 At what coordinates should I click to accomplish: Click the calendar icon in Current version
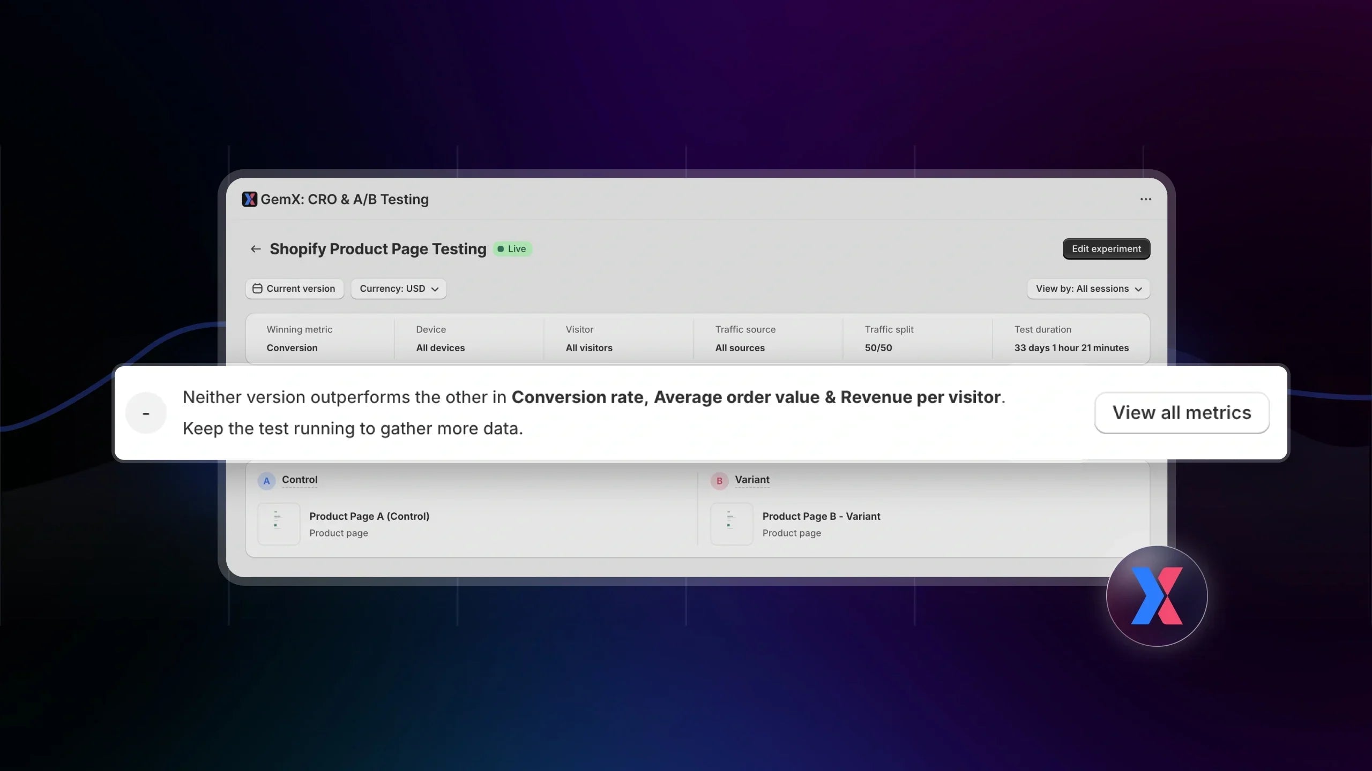click(257, 289)
